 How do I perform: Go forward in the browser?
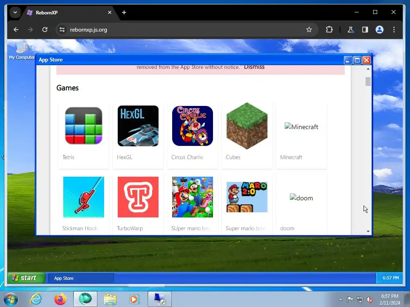pyautogui.click(x=30, y=30)
